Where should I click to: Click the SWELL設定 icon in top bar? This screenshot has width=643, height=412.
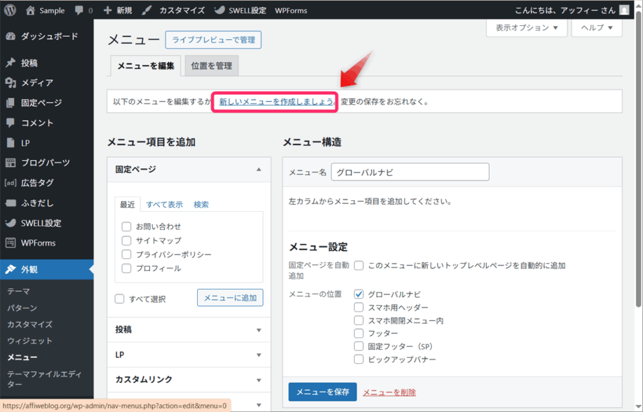[219, 10]
